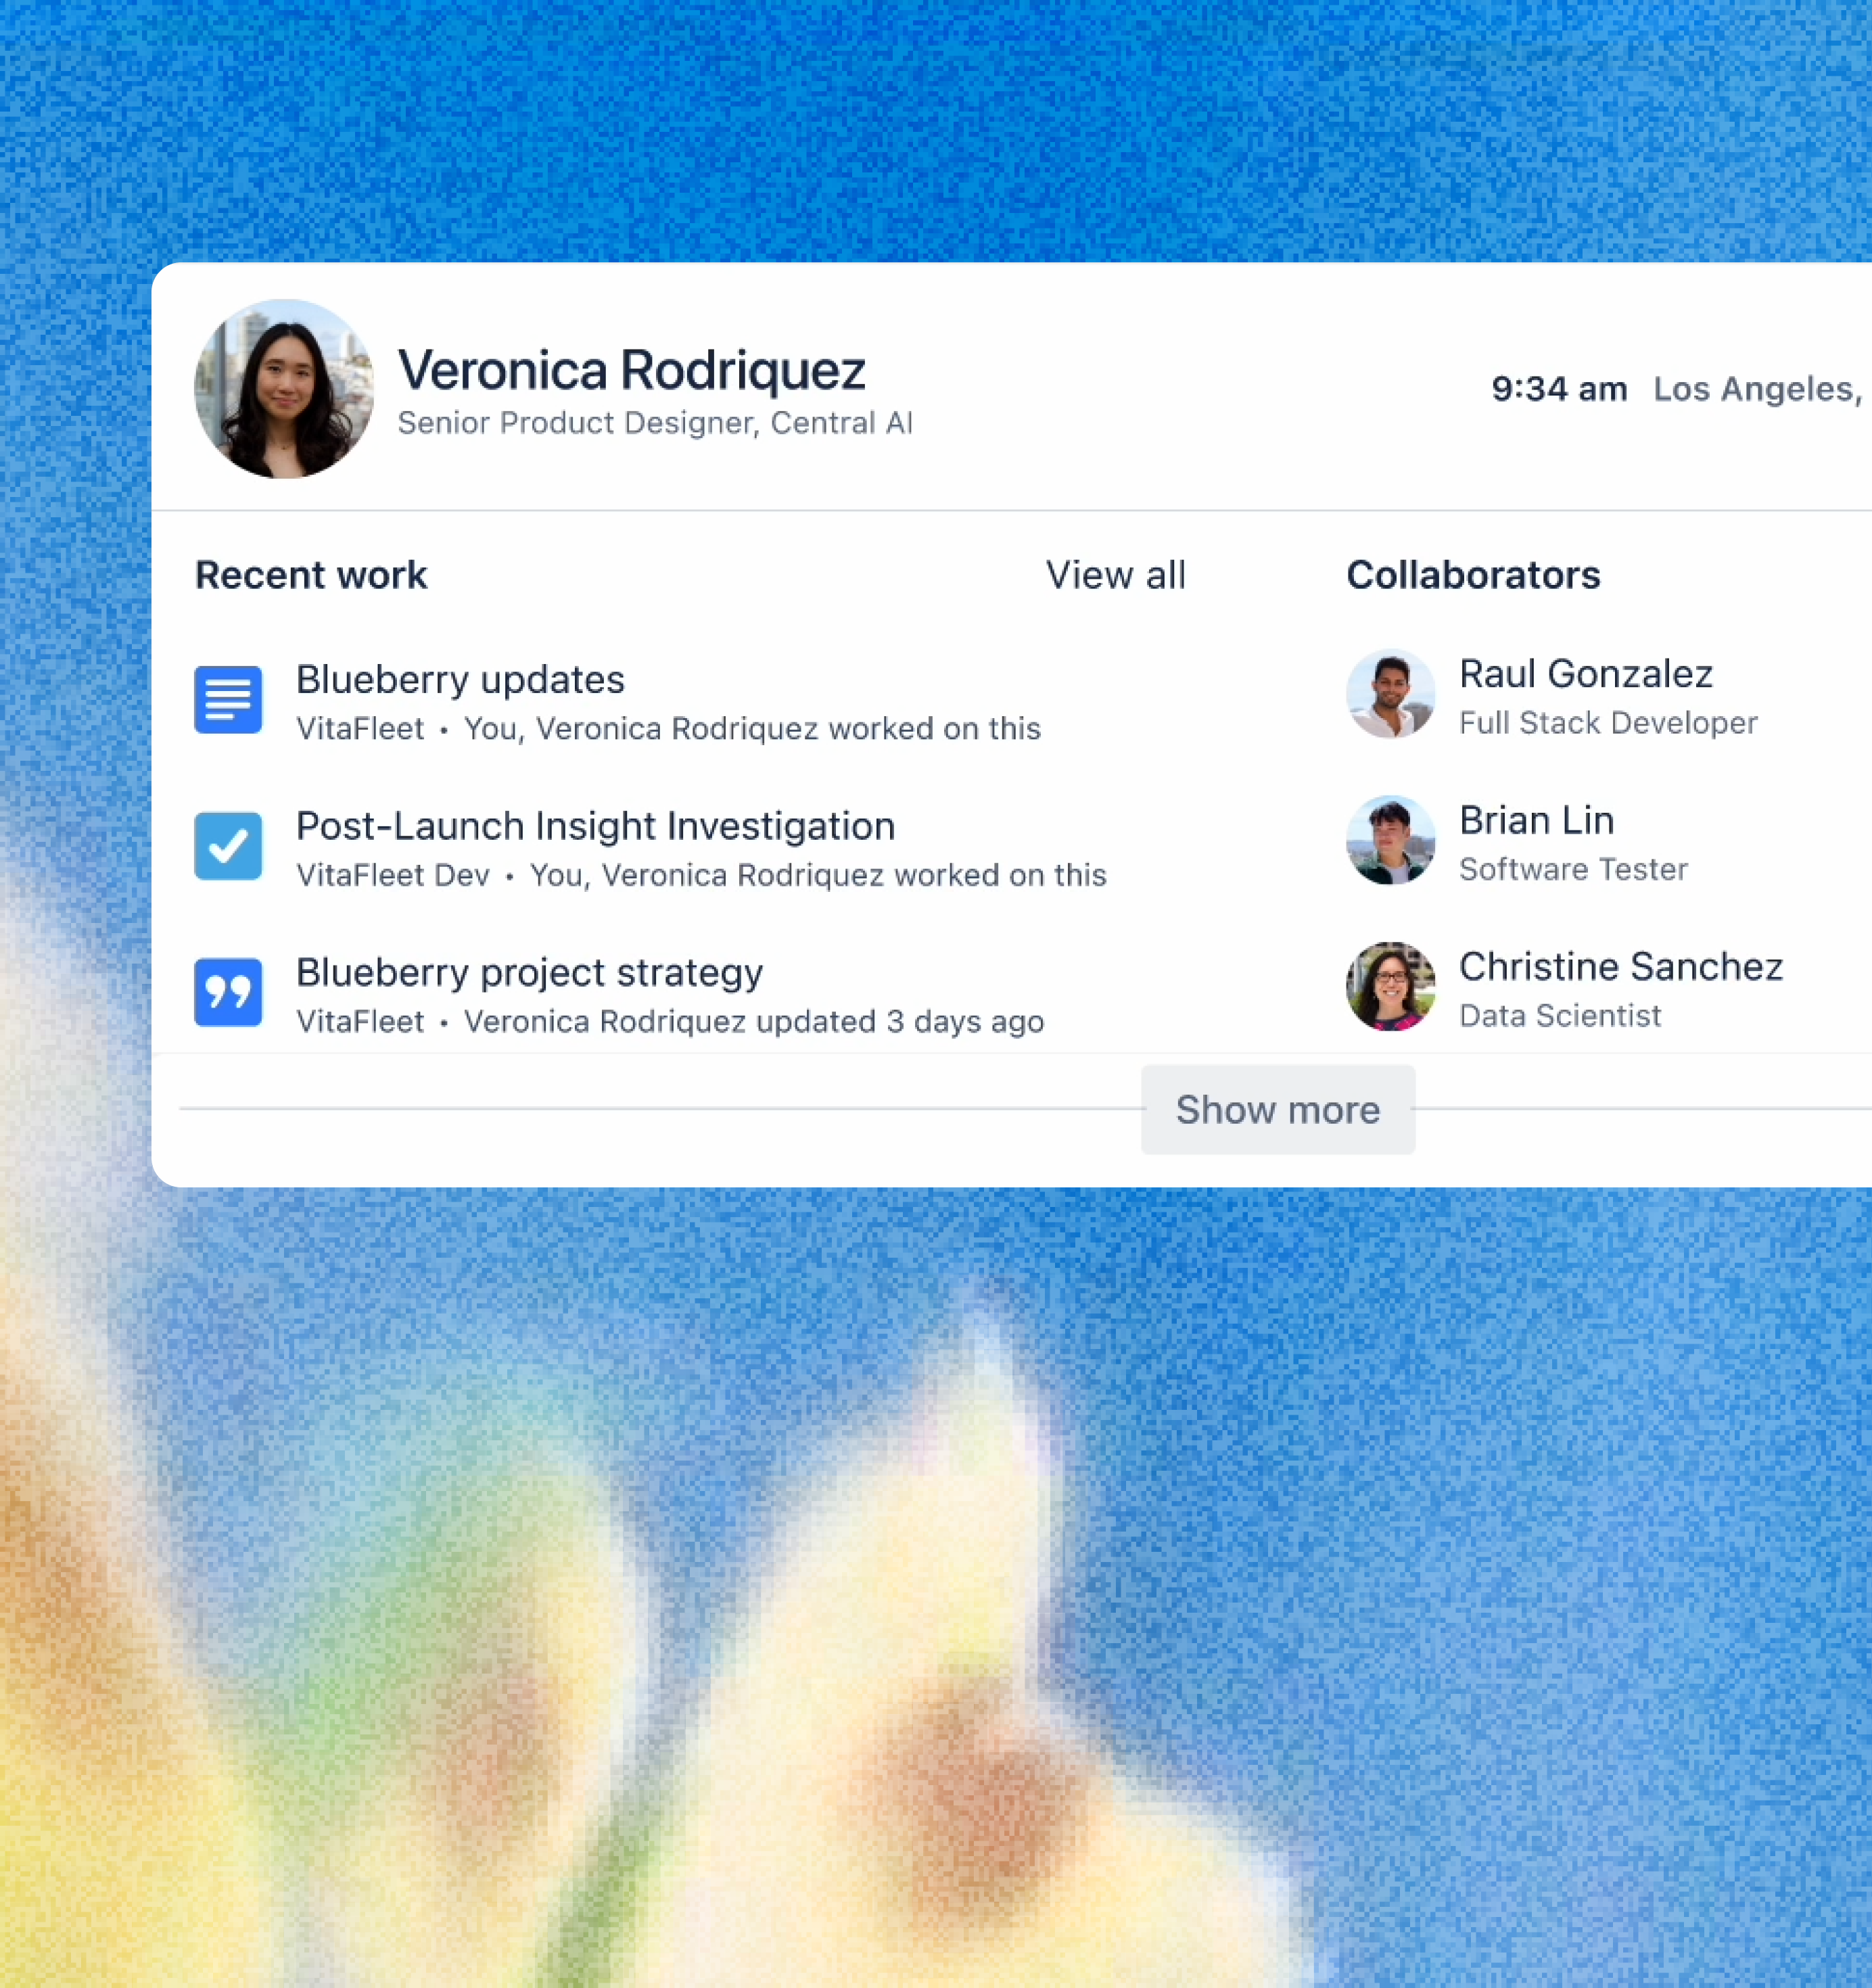The image size is (1872, 1988).
Task: Open the Blueberry updates title
Action: (460, 680)
